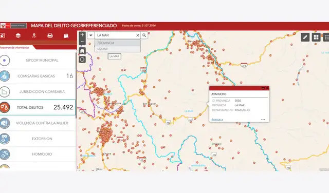Click the COMISARIAS BASICAS police icon
This screenshot has width=329, height=193.
point(5,76)
